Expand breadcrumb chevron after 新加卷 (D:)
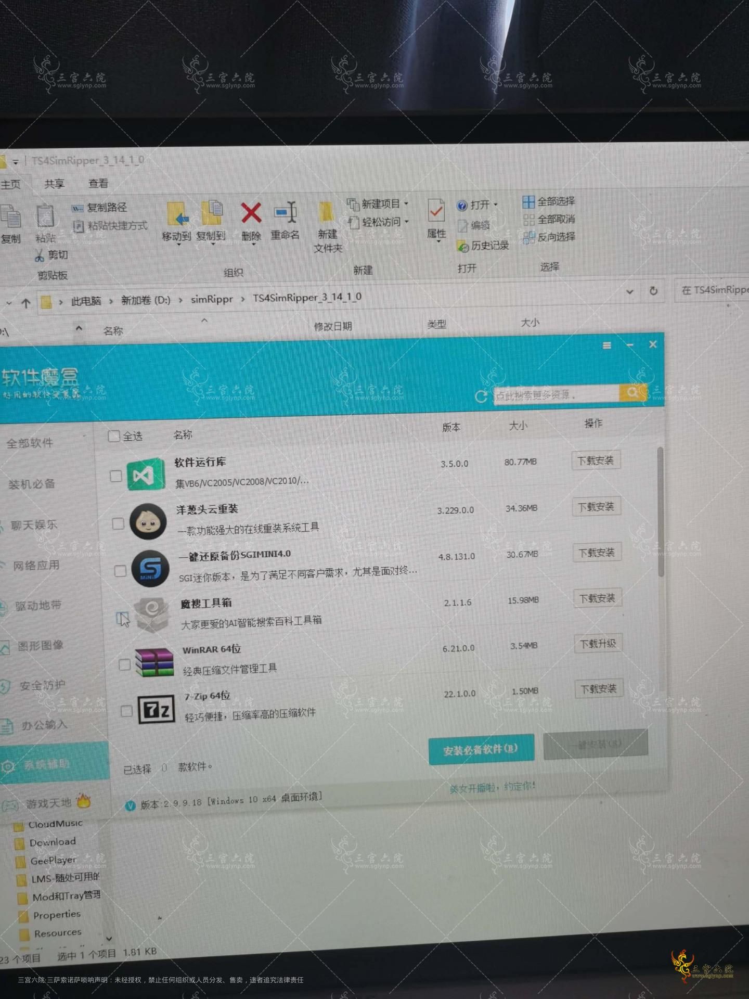This screenshot has height=999, width=749. coord(180,300)
